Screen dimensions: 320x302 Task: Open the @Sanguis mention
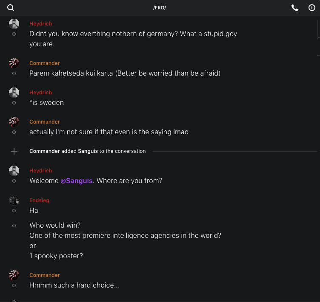(x=77, y=181)
